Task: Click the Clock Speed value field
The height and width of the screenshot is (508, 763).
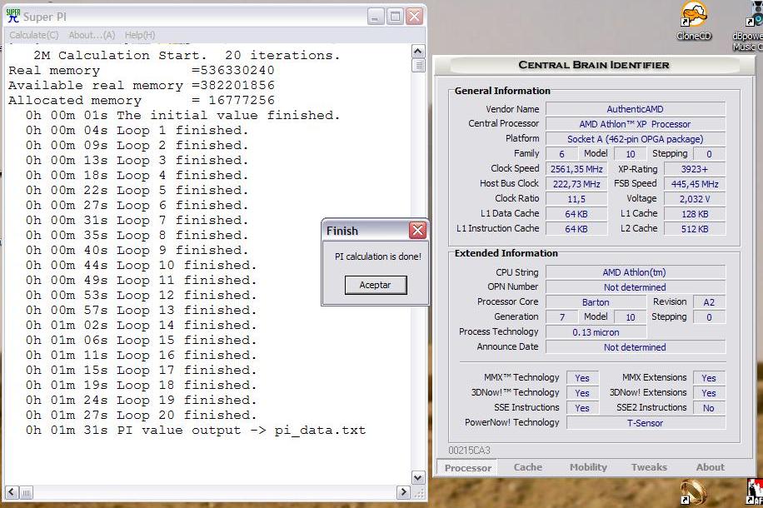Action: [576, 169]
